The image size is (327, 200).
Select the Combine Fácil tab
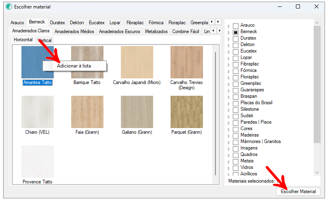(186, 32)
